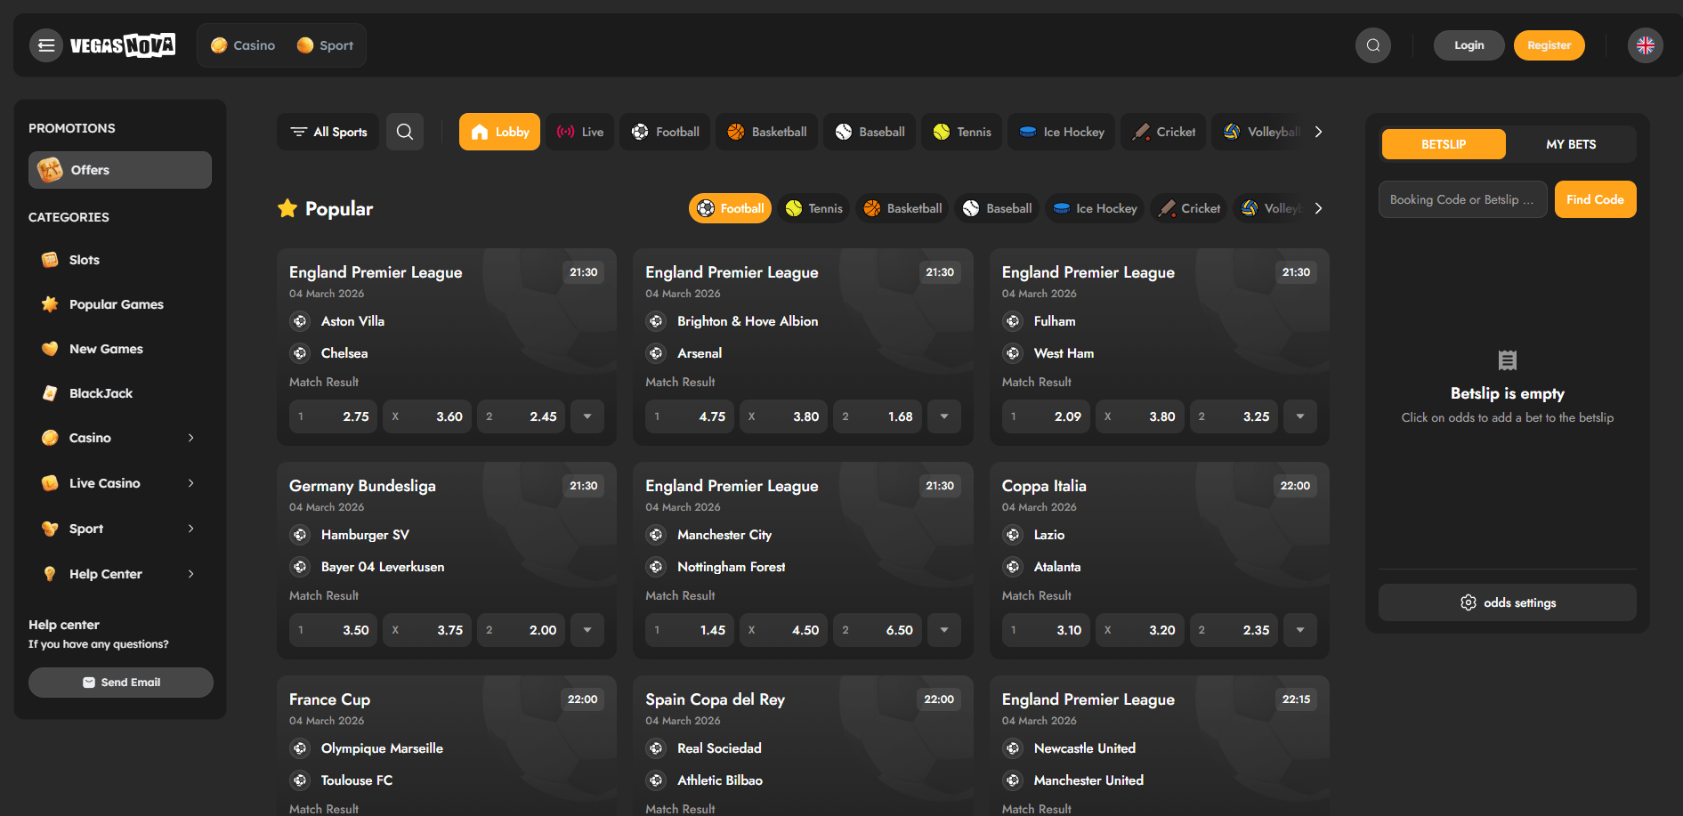Expand more markets for Aston Villa vs Chelsea
This screenshot has height=816, width=1683.
[x=587, y=416]
